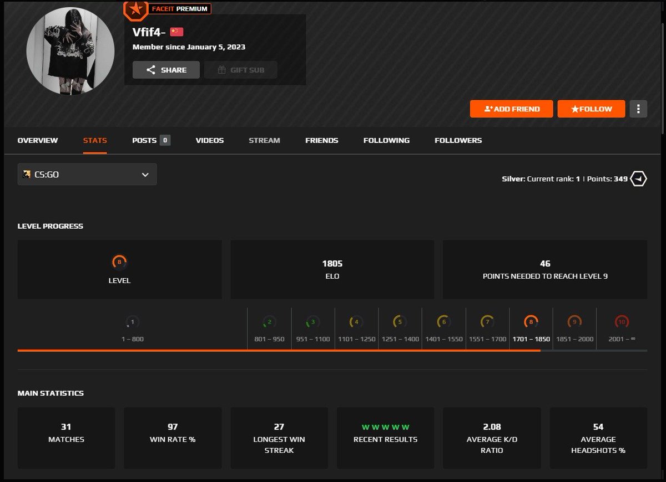Viewport: 666px width, 482px height.
Task: Click the 97 Win Rate % statistic
Action: [173, 438]
